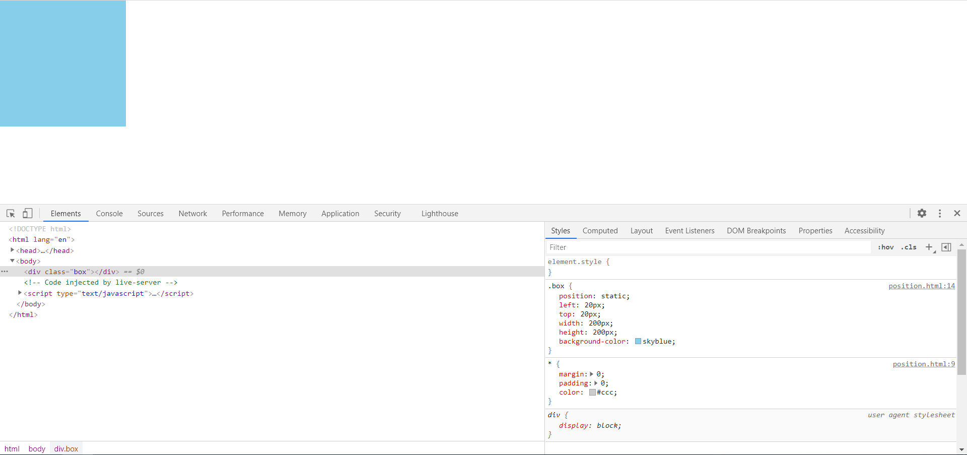Screen dimensions: 967x455
Task: Toggle the computed styles sidebar icon
Action: 946,247
